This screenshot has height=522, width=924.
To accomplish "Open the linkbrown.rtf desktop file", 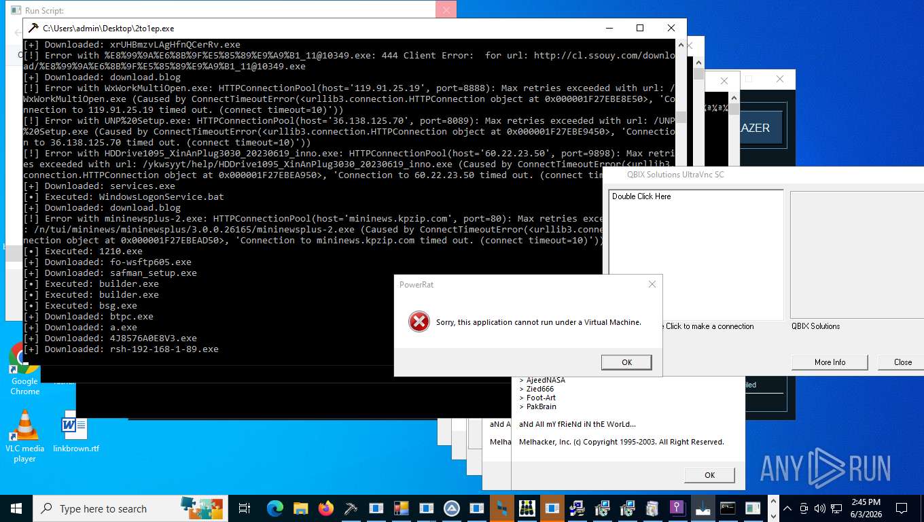I will (75, 431).
